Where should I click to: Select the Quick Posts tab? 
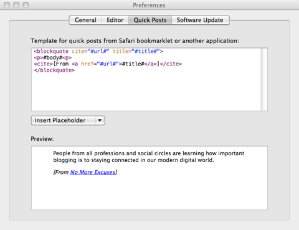pyautogui.click(x=150, y=20)
